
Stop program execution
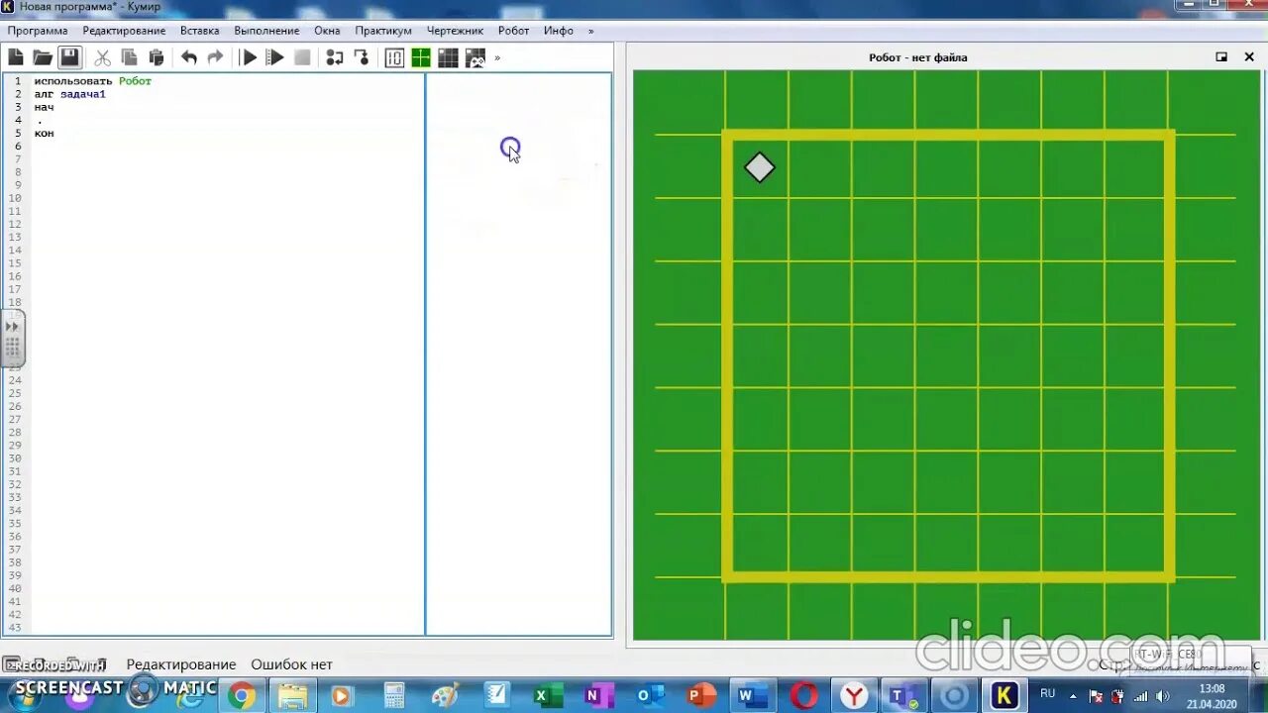(302, 57)
